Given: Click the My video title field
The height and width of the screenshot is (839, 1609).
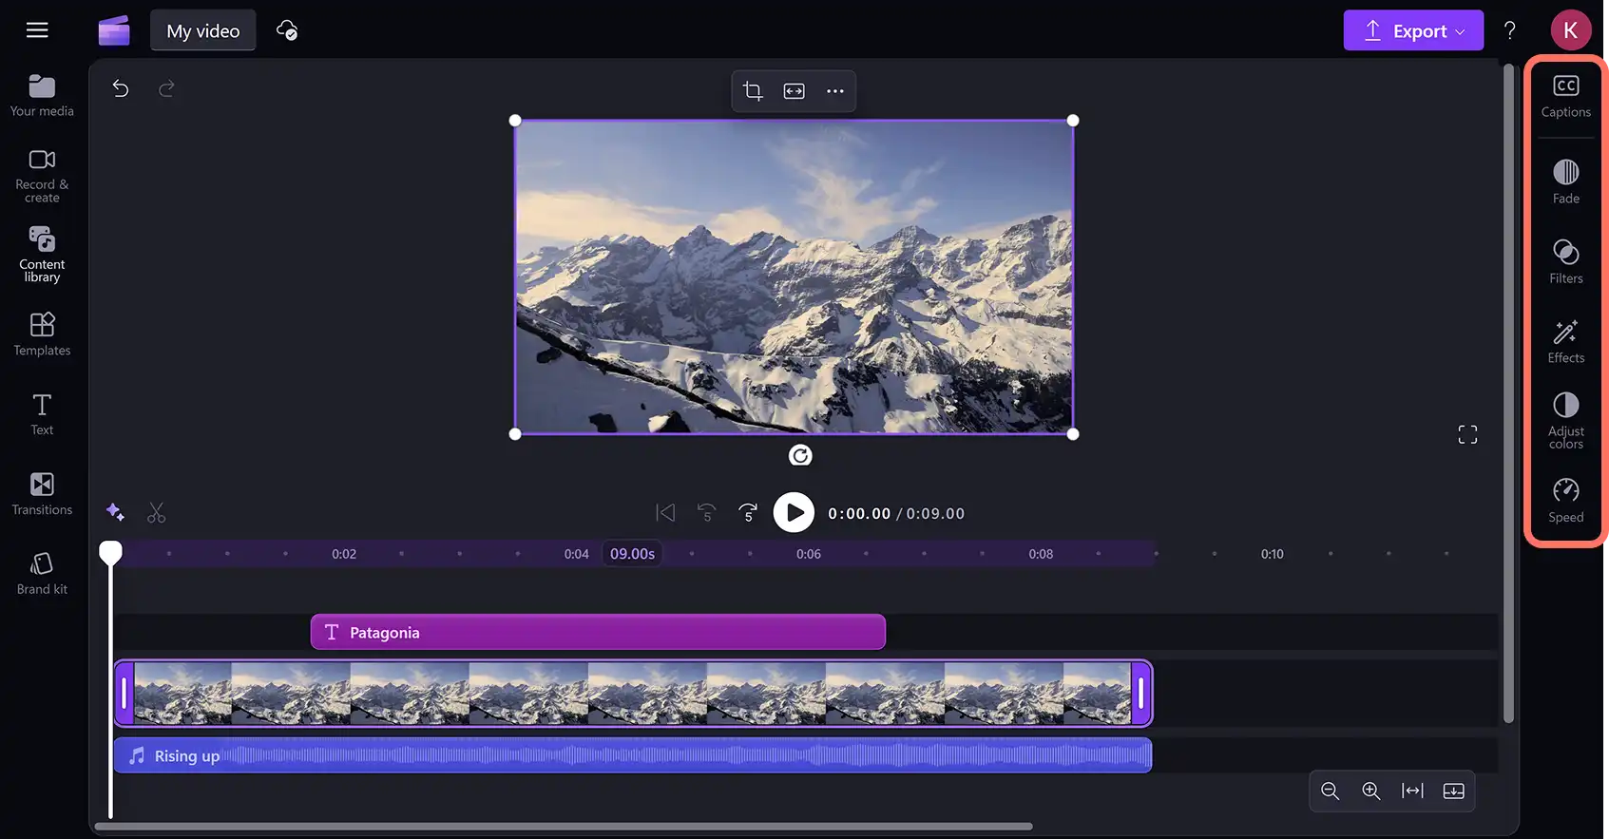Looking at the screenshot, I should tap(203, 30).
